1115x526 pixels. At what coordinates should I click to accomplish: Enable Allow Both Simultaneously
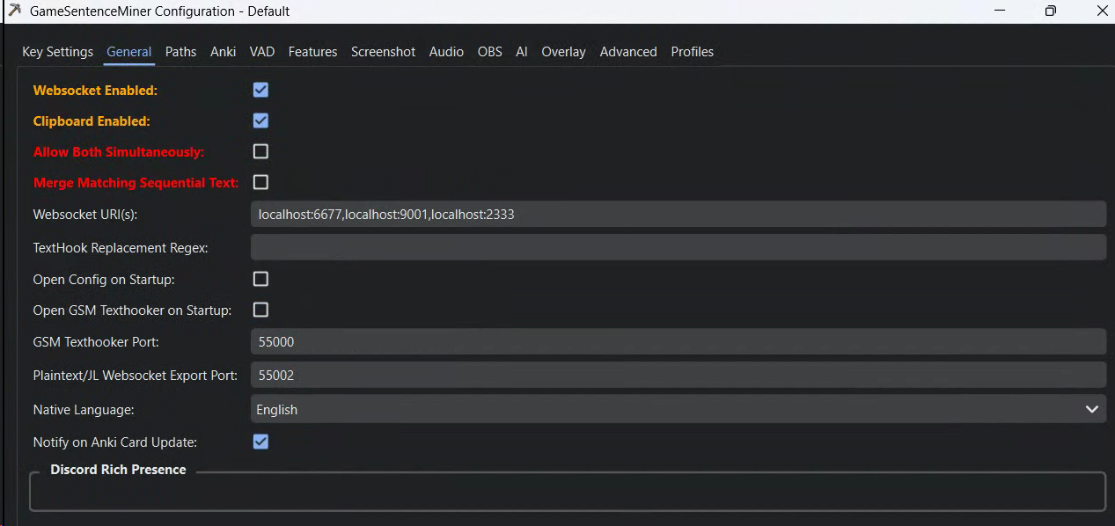260,151
